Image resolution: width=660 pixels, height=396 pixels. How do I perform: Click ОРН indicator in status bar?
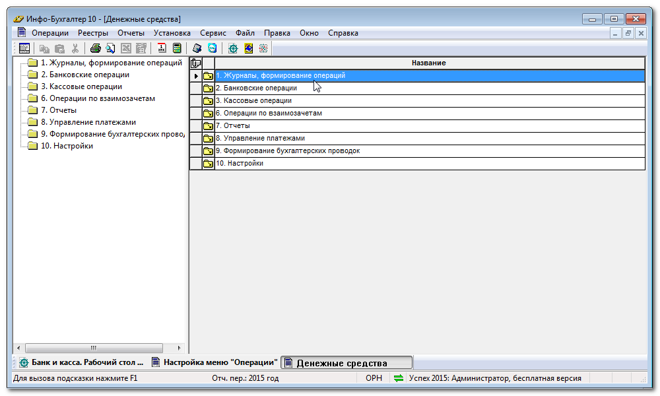tap(374, 378)
